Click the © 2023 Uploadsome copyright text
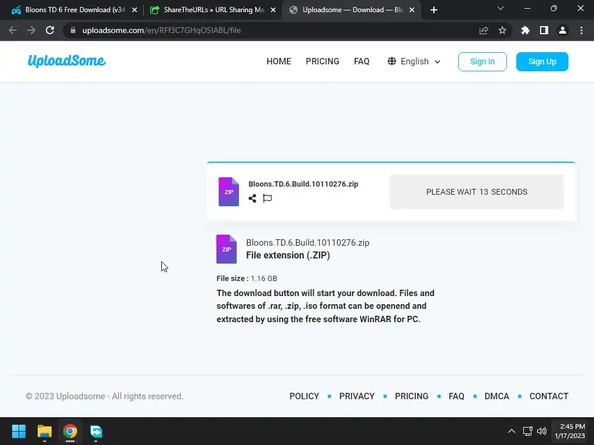The width and height of the screenshot is (594, 445). point(104,396)
